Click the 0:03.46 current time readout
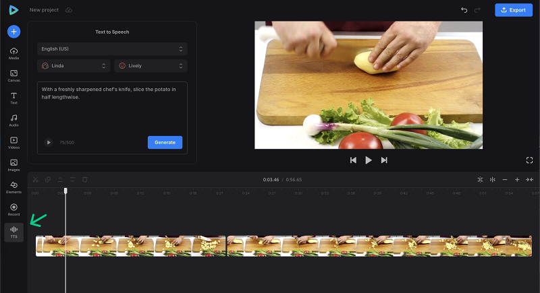This screenshot has height=293, width=540. click(x=271, y=180)
